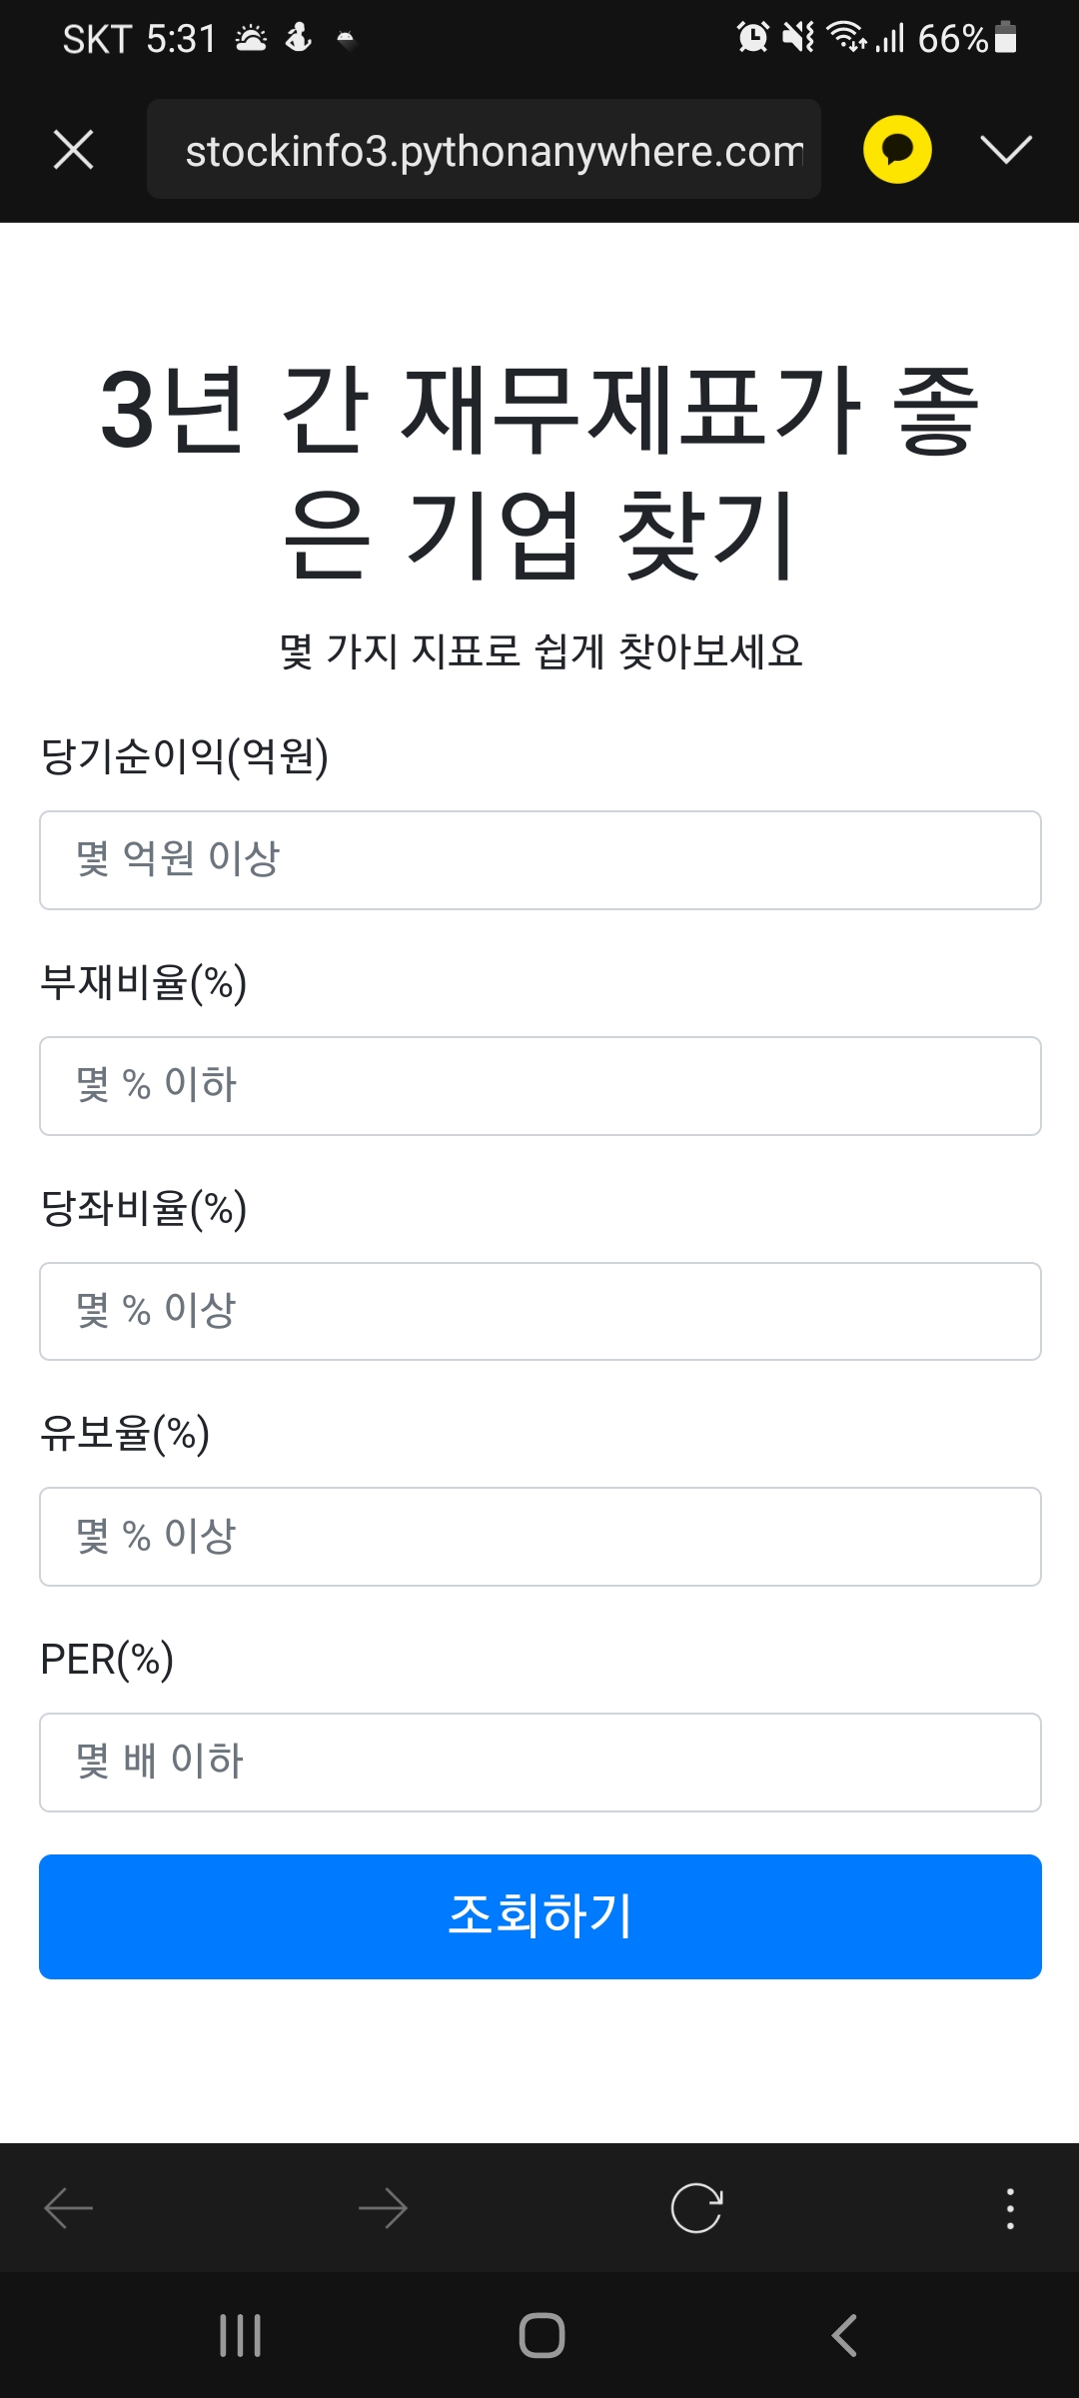Tap the URL address bar
The width and height of the screenshot is (1079, 2398).
pyautogui.click(x=484, y=149)
